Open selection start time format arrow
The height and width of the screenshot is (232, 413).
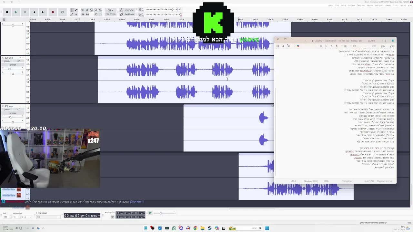(x=144, y=213)
